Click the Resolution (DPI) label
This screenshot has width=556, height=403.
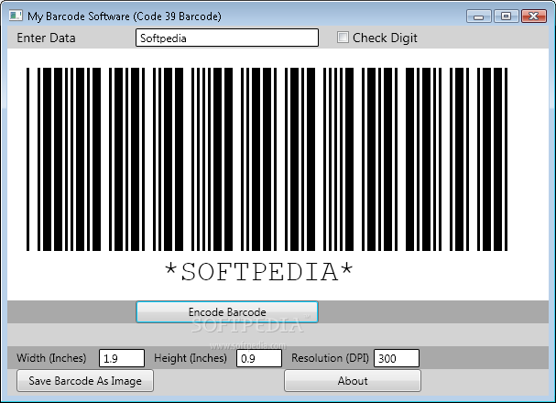330,358
